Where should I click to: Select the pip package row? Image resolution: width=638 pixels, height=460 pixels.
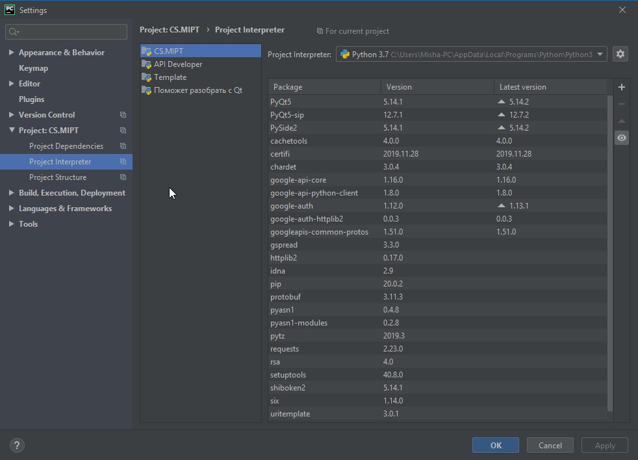pos(437,284)
